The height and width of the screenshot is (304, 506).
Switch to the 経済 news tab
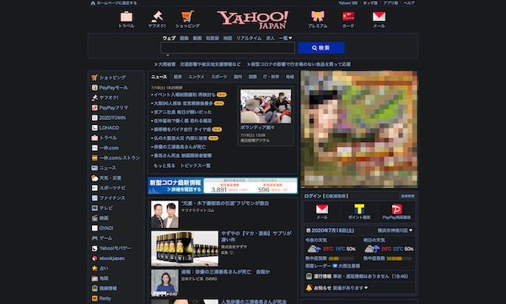click(x=177, y=77)
